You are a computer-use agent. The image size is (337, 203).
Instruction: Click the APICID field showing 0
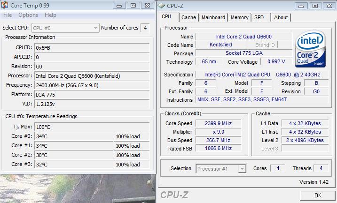pos(92,57)
